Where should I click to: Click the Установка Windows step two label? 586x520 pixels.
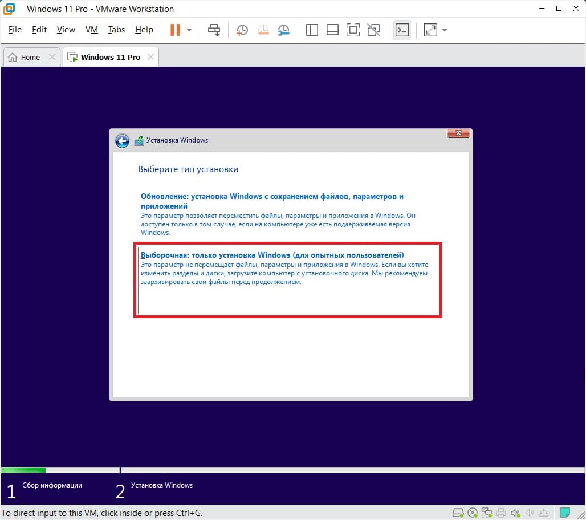click(x=162, y=485)
